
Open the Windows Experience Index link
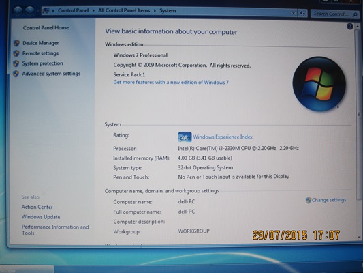click(223, 137)
